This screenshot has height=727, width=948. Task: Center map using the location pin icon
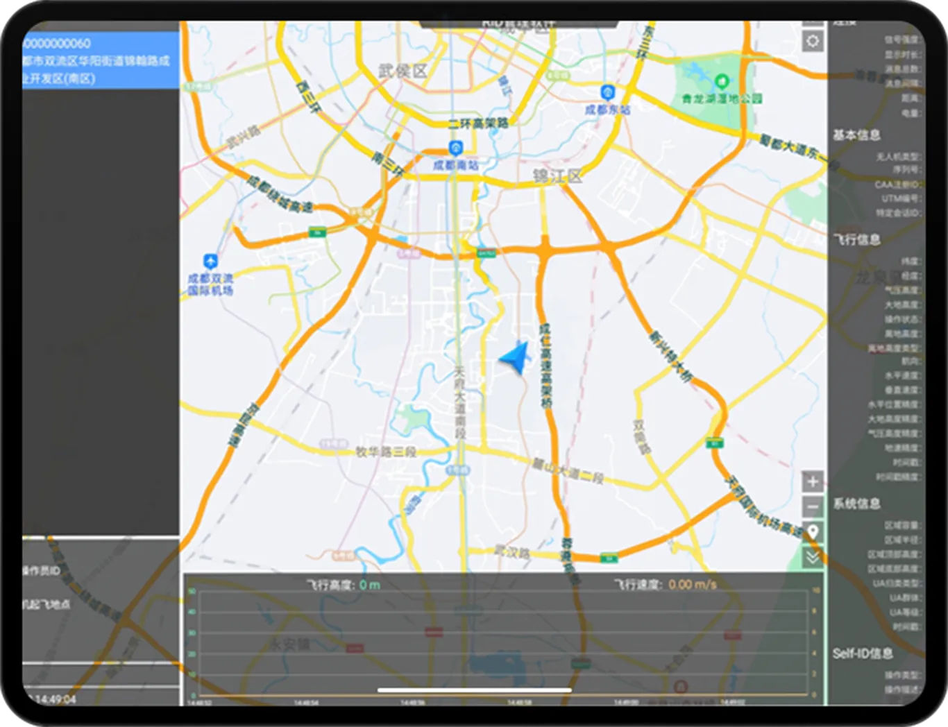tap(813, 533)
